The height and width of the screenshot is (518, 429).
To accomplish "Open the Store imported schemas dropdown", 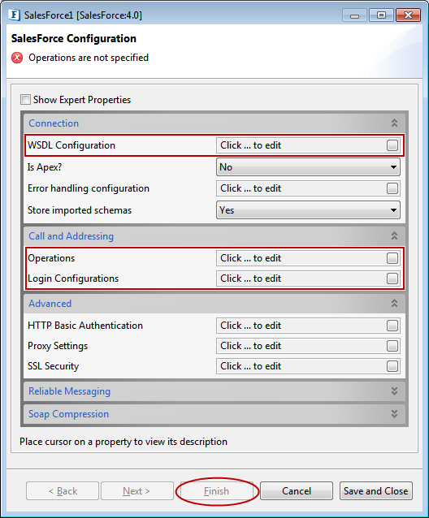I will tap(308, 210).
